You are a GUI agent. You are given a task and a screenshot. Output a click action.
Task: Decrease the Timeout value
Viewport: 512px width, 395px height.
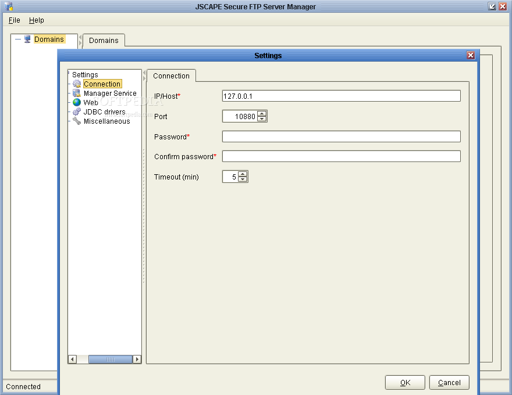pos(243,179)
